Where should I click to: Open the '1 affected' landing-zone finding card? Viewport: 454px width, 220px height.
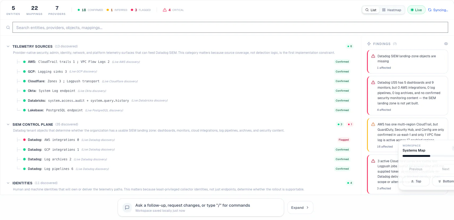pos(408,62)
